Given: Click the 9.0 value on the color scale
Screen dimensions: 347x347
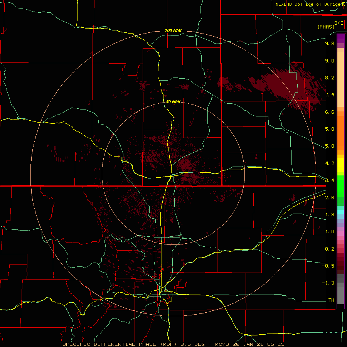Looking at the screenshot, I should click(330, 61).
